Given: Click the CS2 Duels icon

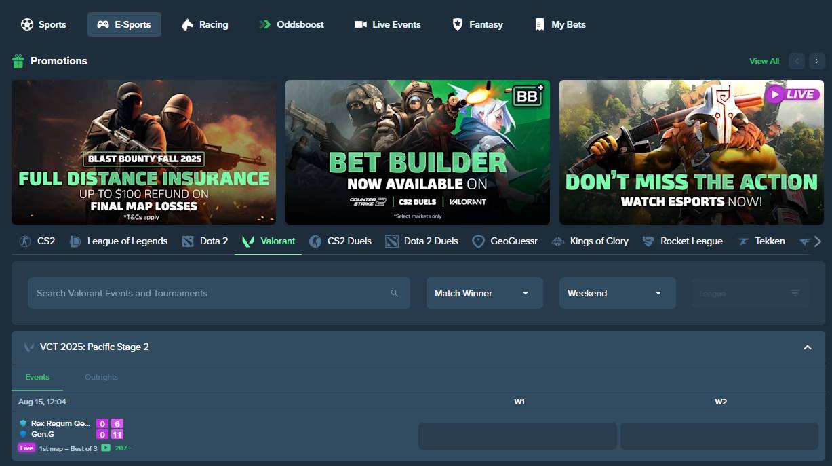Looking at the screenshot, I should tap(315, 241).
